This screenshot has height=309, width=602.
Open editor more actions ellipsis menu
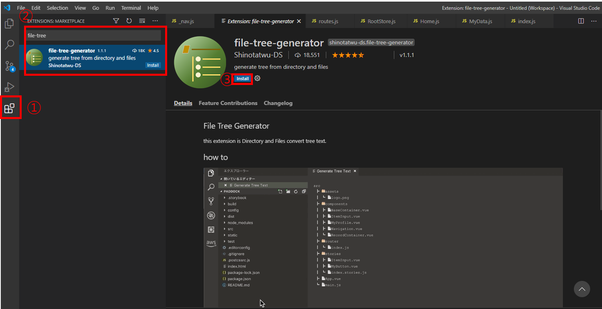pos(594,21)
